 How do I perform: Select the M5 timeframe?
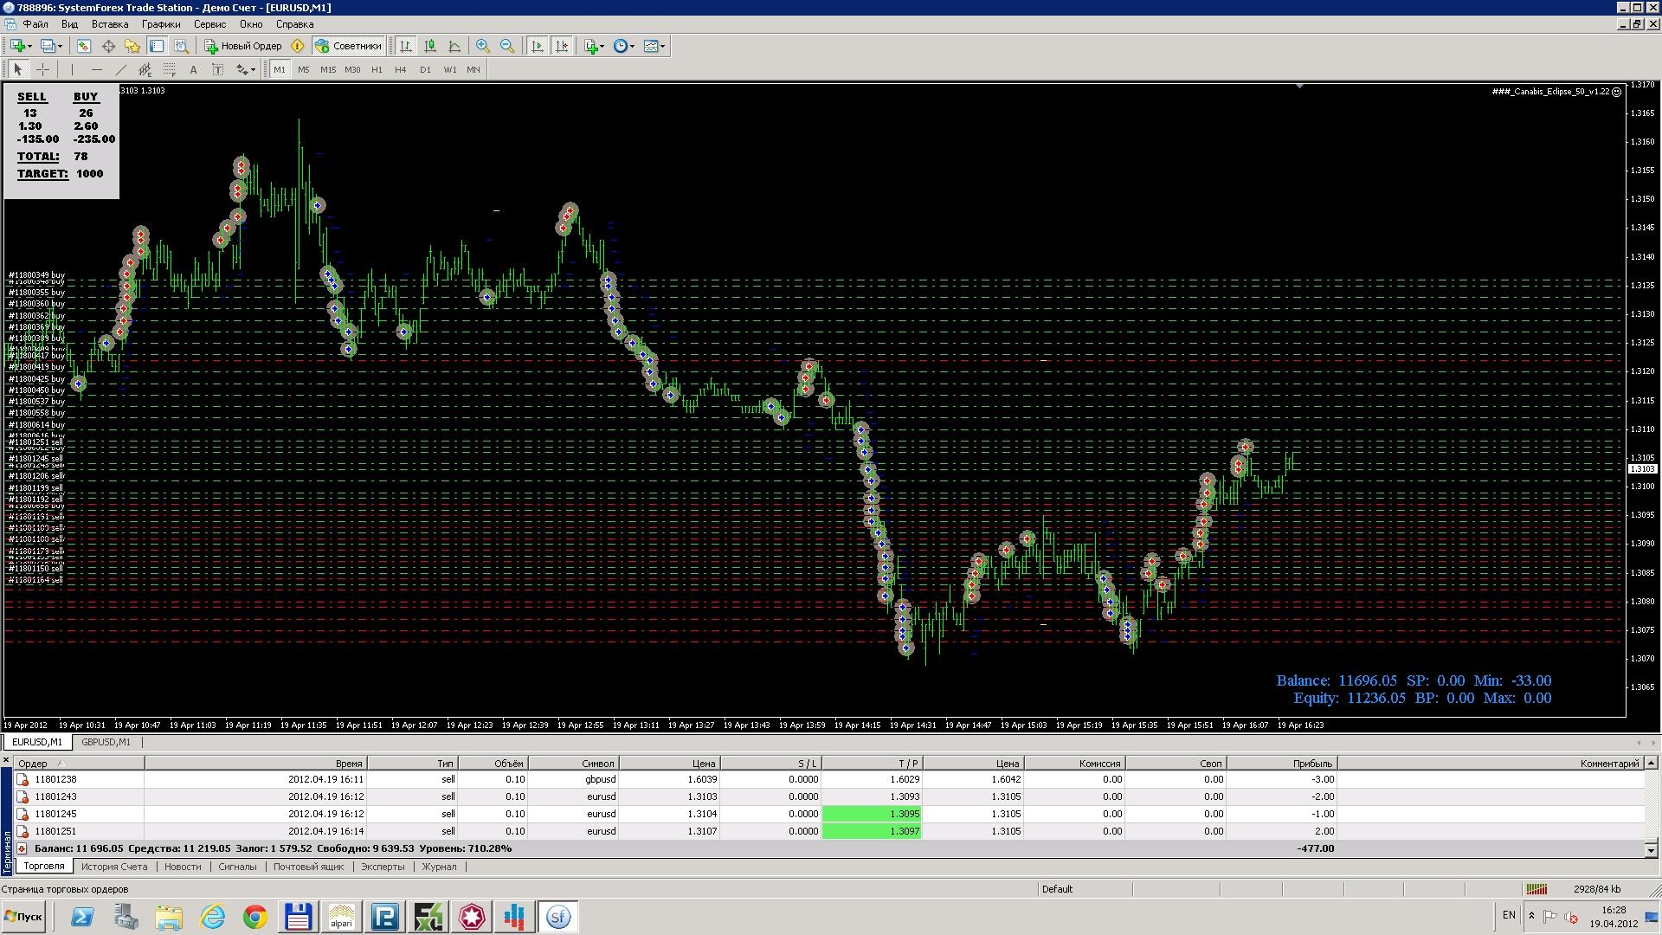(303, 69)
